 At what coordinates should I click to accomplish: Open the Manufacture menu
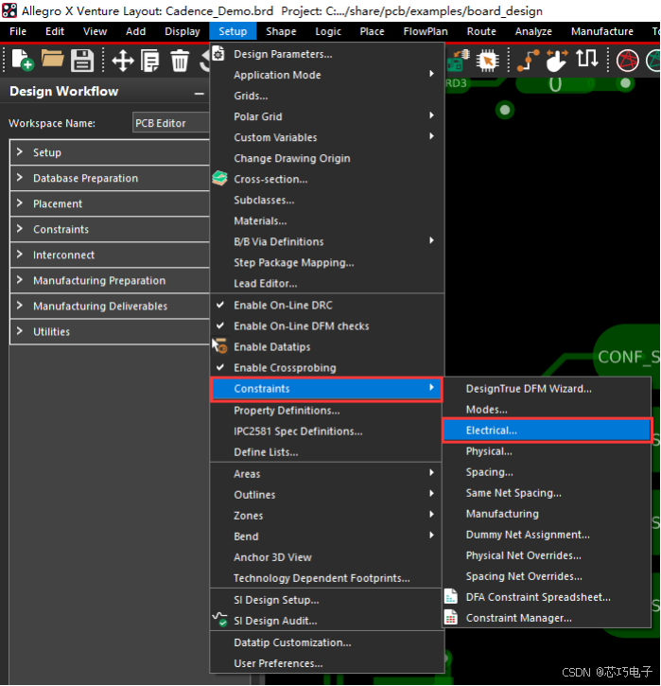pyautogui.click(x=602, y=31)
